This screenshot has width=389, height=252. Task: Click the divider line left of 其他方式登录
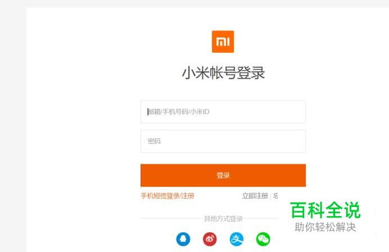[171, 219]
